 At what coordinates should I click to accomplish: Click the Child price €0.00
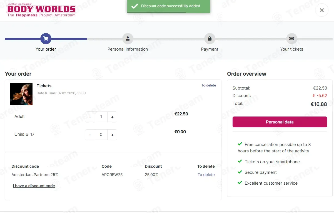[180, 132]
